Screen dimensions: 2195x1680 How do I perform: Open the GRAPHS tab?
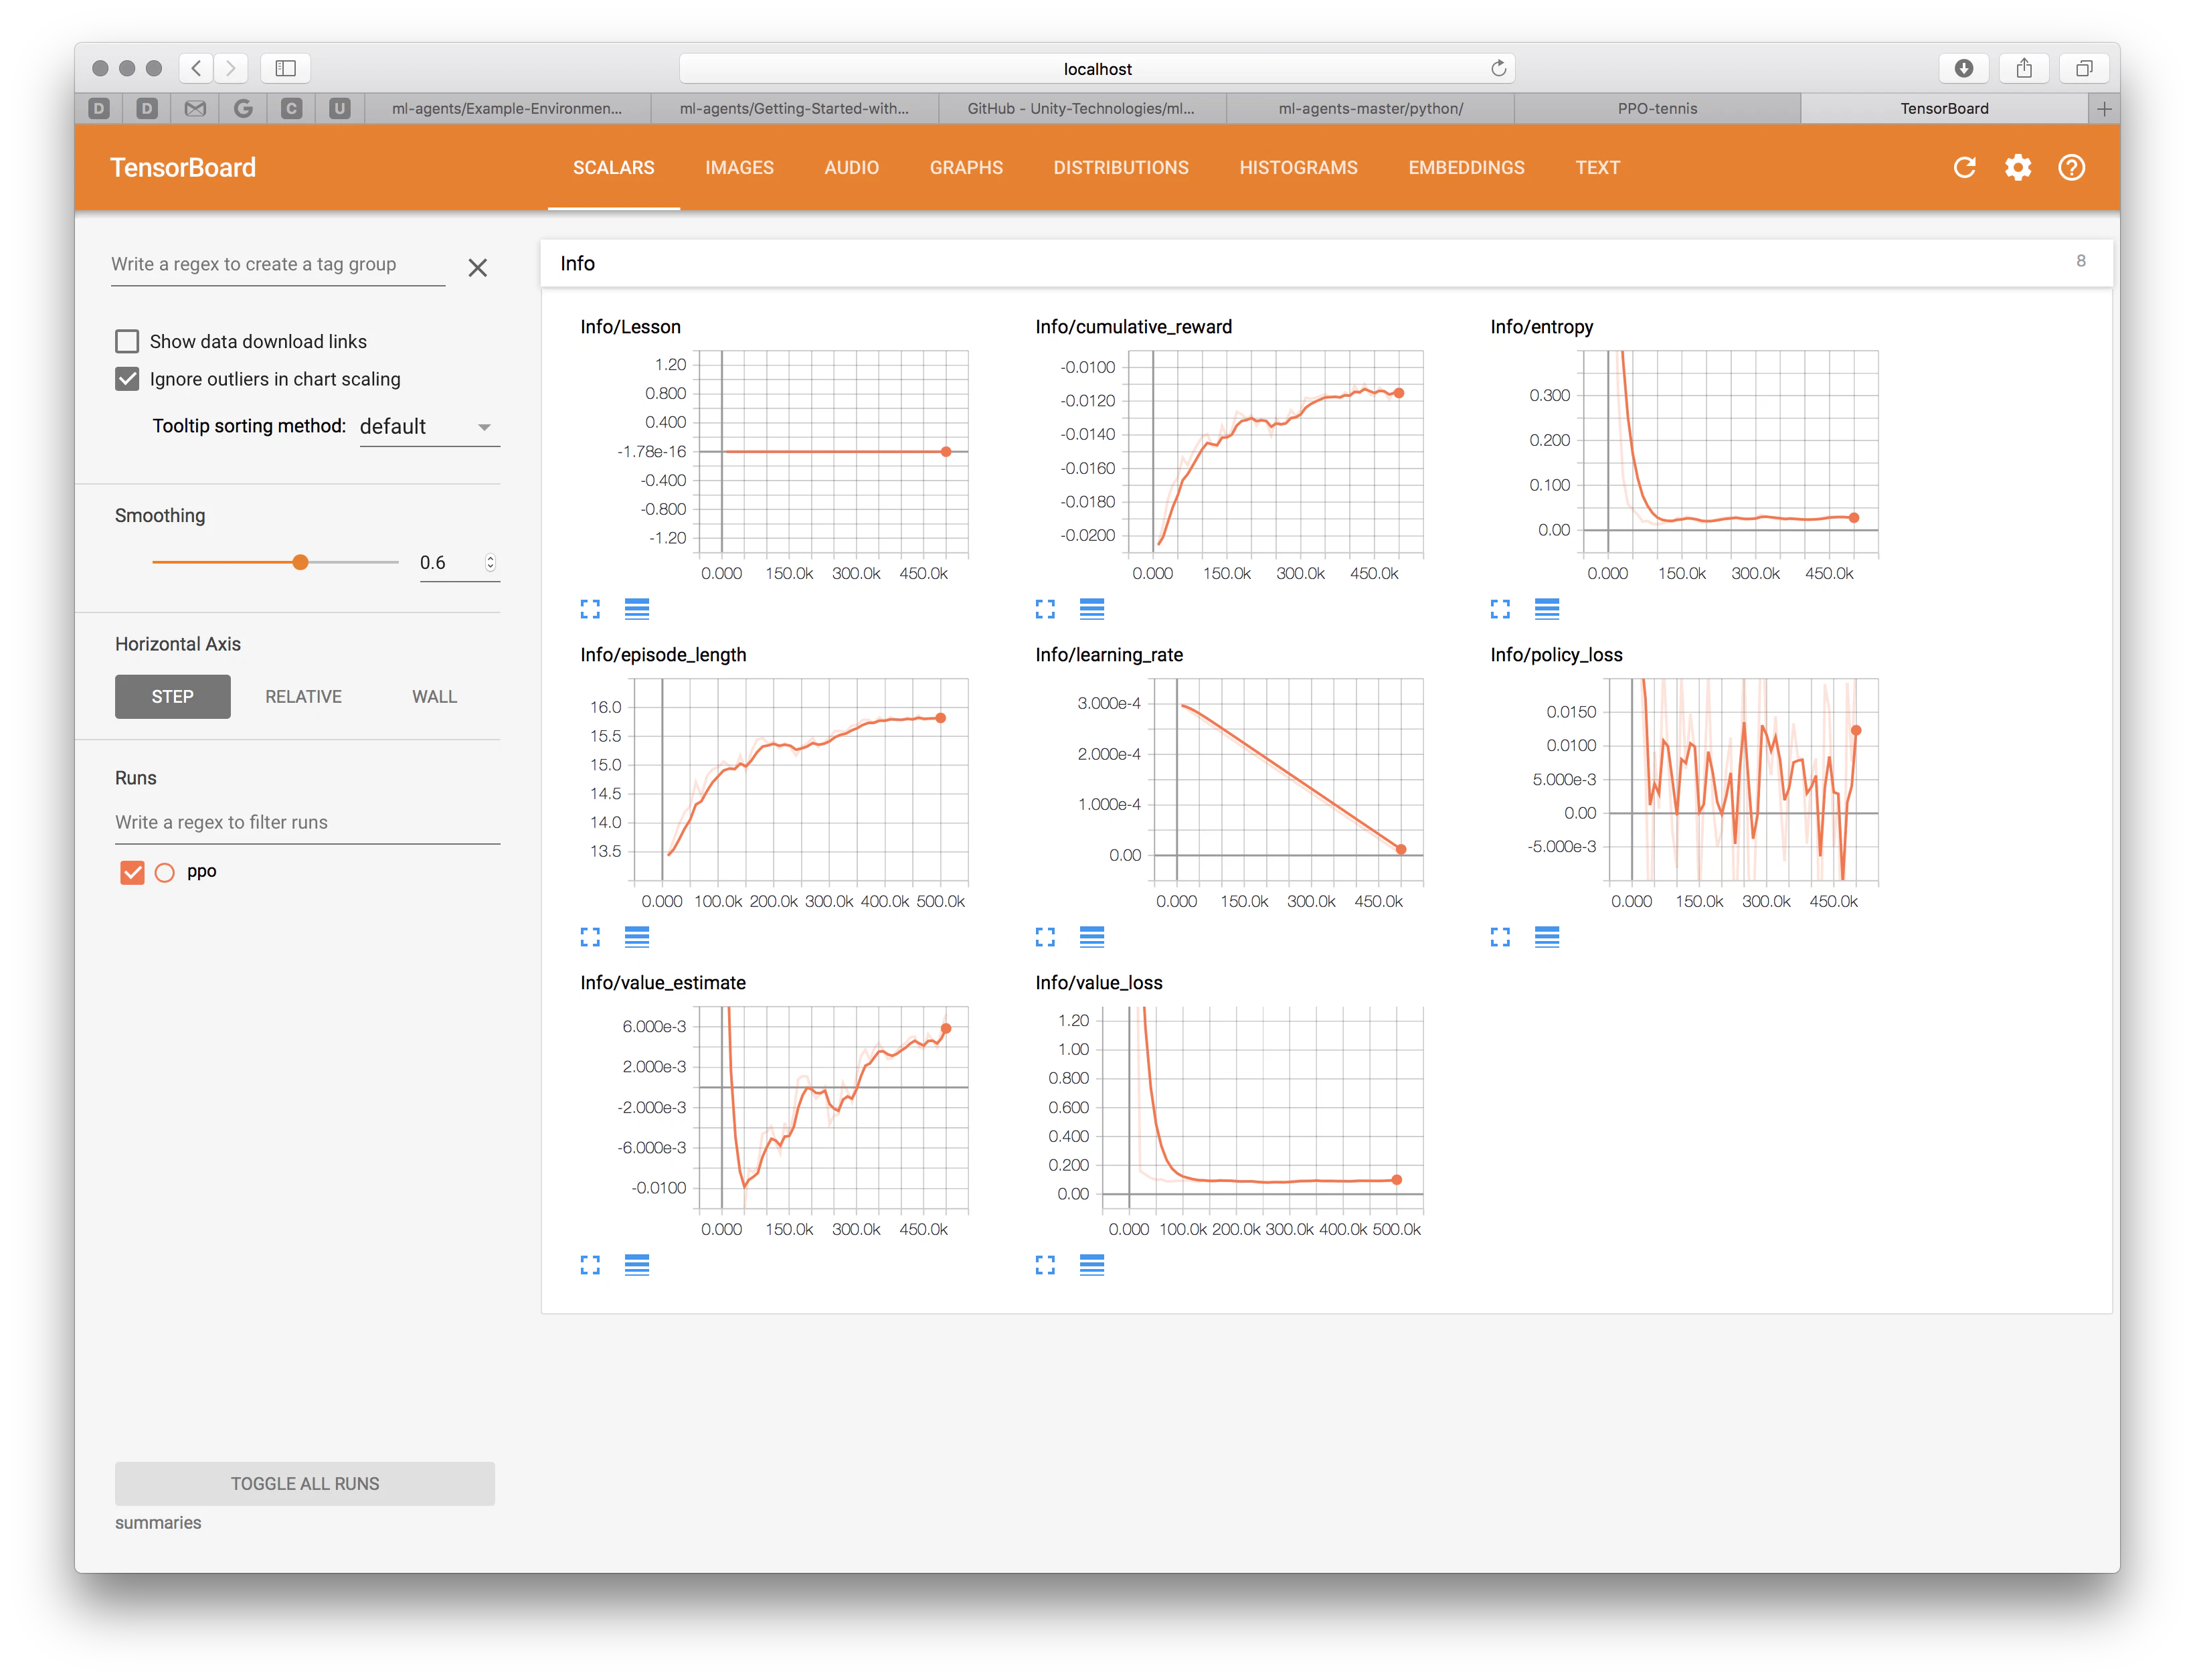click(966, 167)
